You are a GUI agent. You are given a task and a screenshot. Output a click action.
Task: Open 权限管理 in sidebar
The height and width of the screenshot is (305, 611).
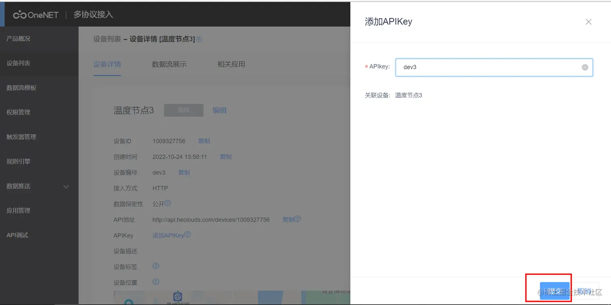pyautogui.click(x=19, y=112)
